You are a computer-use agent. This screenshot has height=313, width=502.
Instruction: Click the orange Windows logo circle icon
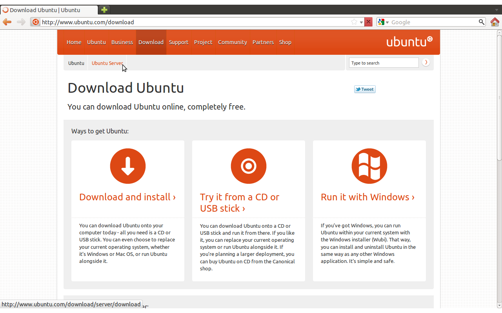coord(369,166)
